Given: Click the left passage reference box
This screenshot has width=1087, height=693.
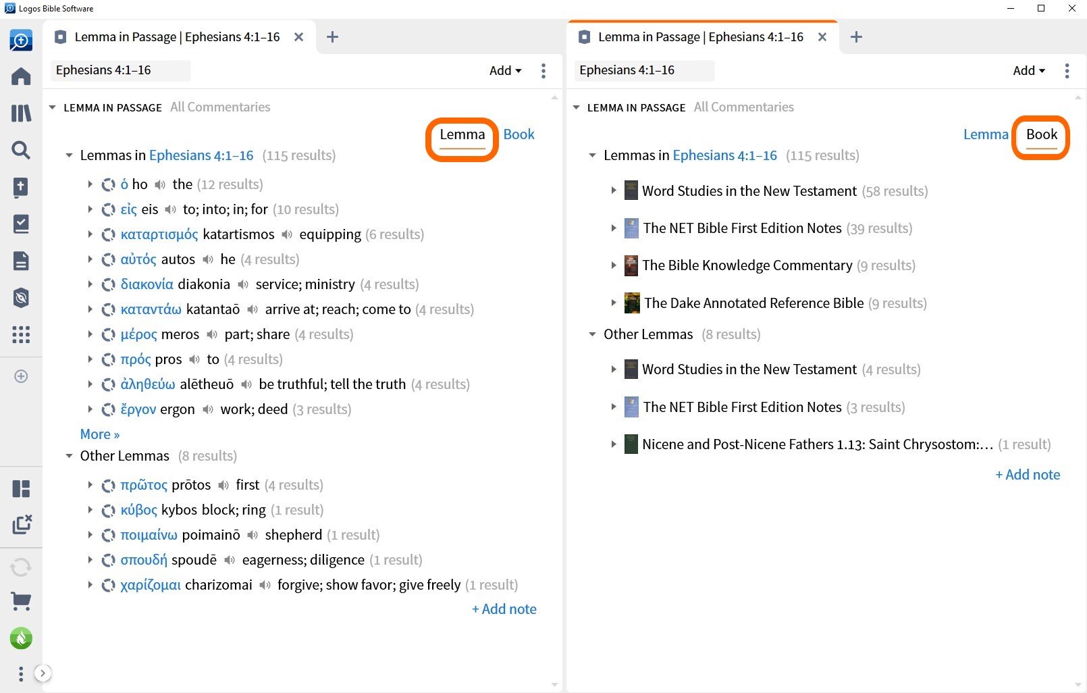Looking at the screenshot, I should pos(121,70).
